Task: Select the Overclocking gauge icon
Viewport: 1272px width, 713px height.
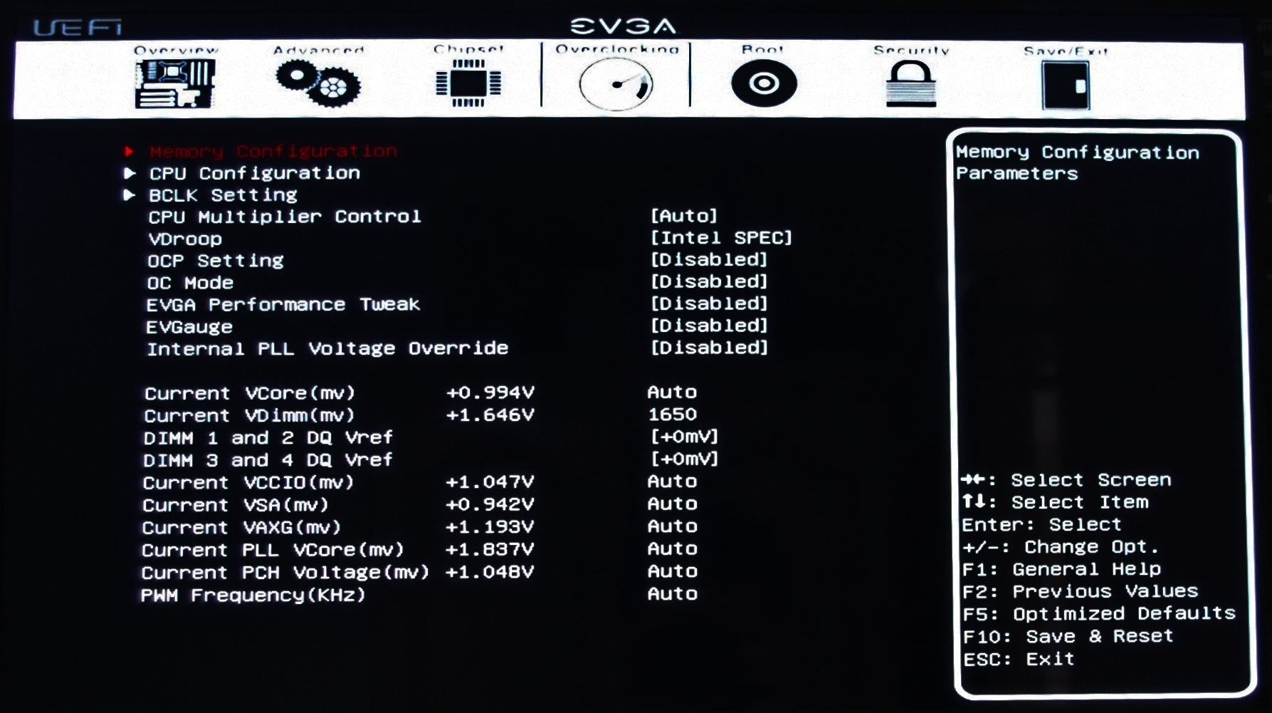Action: (x=616, y=84)
